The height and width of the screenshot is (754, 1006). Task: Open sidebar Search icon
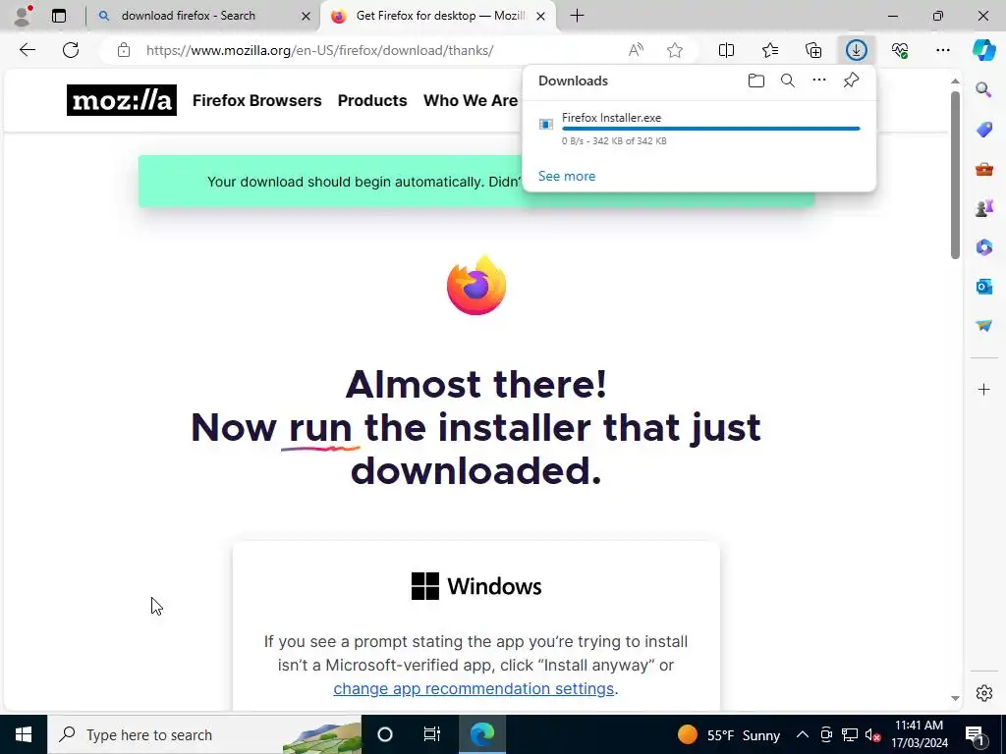point(984,89)
